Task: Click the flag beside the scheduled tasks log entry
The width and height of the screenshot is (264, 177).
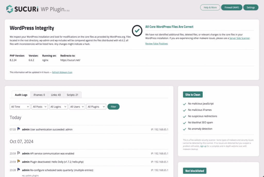Action: pos(18,170)
